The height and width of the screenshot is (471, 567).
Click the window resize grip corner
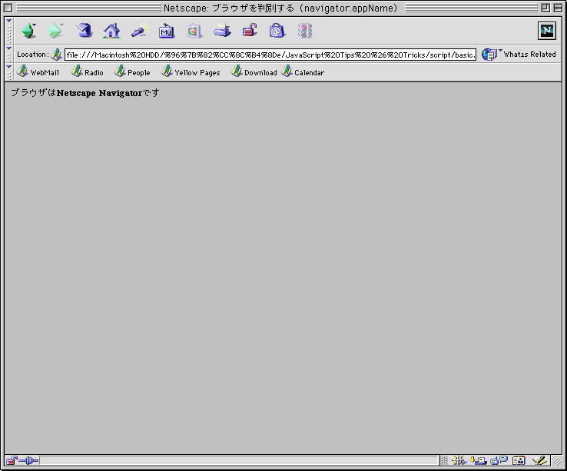(557, 460)
